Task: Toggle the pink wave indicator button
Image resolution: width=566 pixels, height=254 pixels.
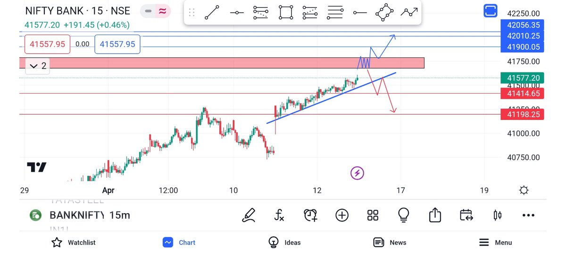Action: tap(163, 11)
